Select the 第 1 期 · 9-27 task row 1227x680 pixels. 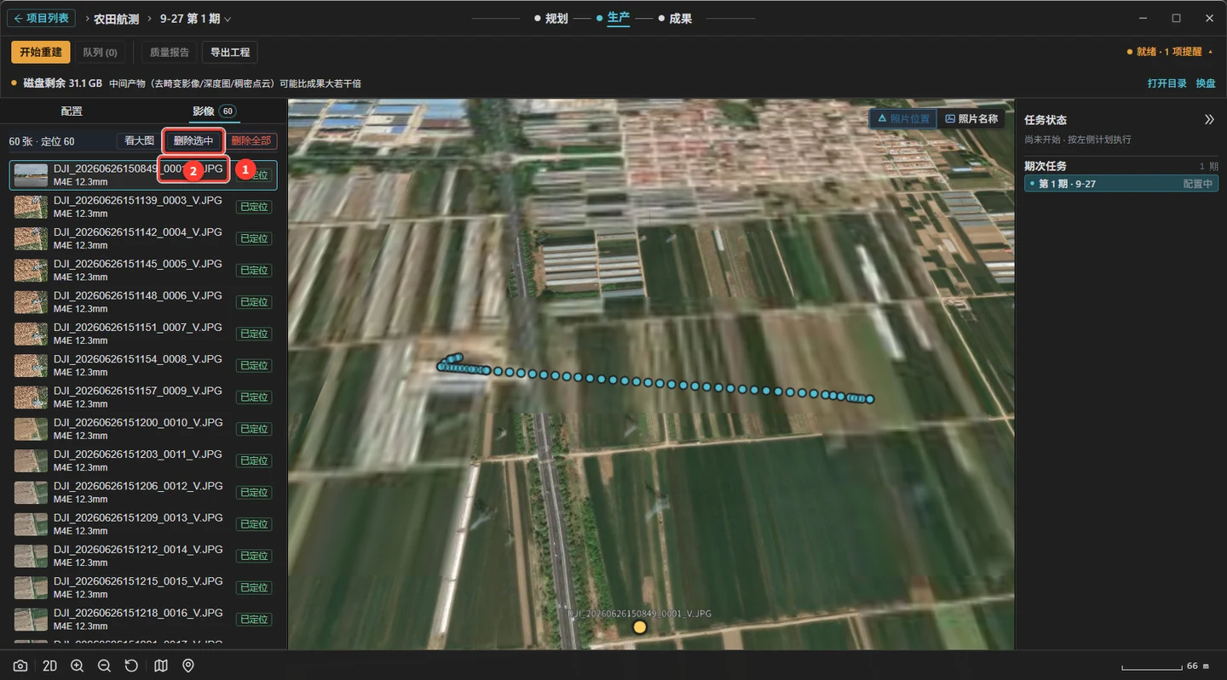click(1121, 184)
